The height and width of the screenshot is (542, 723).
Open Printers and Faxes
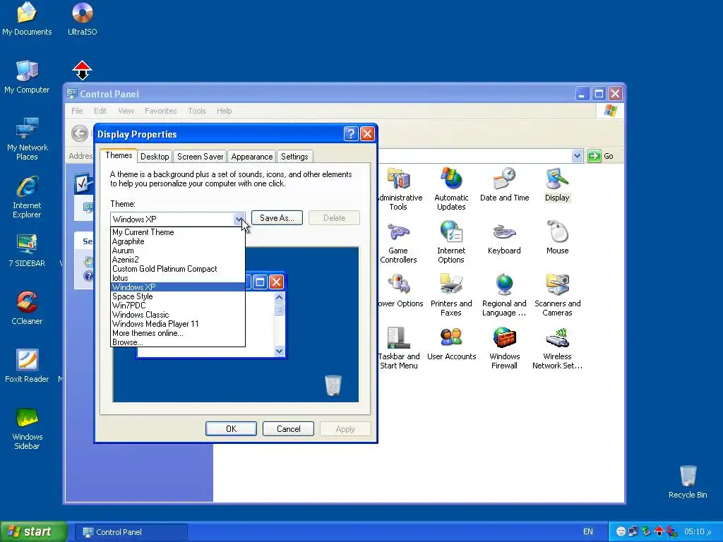tap(451, 296)
